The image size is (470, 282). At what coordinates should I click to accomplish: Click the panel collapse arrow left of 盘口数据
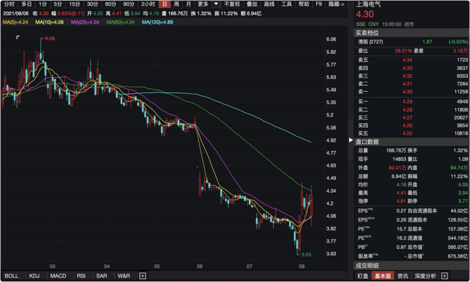pyautogui.click(x=350, y=142)
